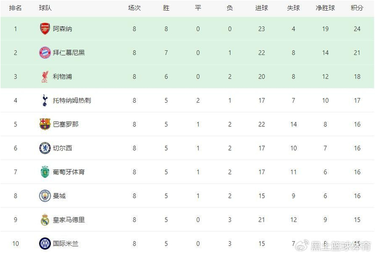Click the Arsenal club crest icon
This screenshot has height=253, width=375.
click(45, 29)
